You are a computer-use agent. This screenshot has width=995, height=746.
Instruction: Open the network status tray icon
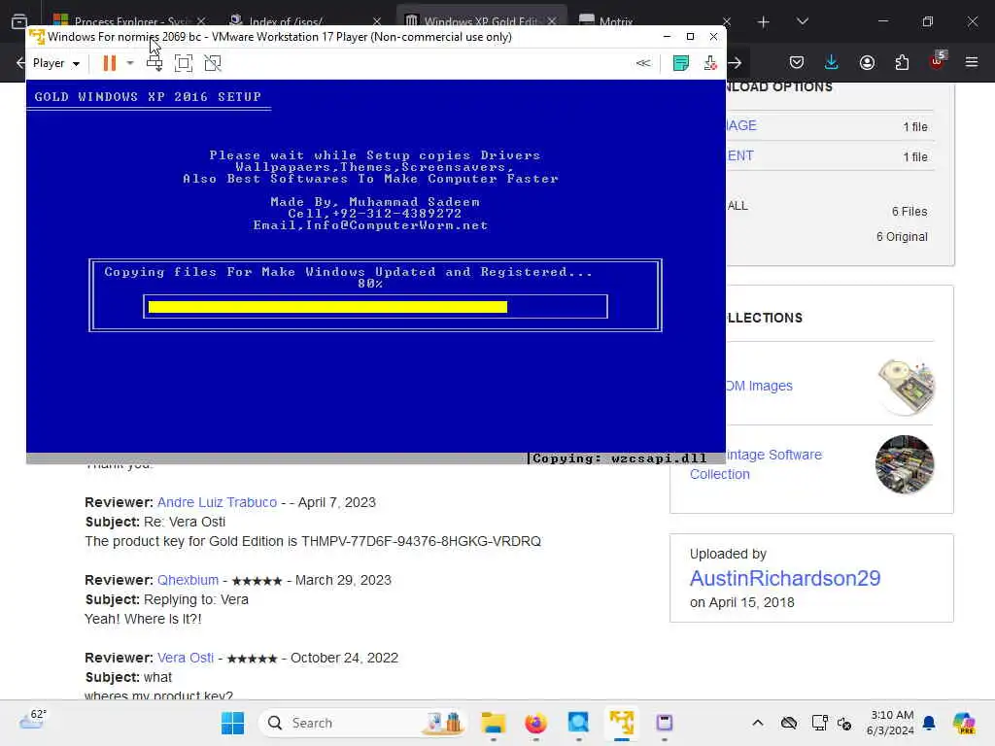[819, 723]
